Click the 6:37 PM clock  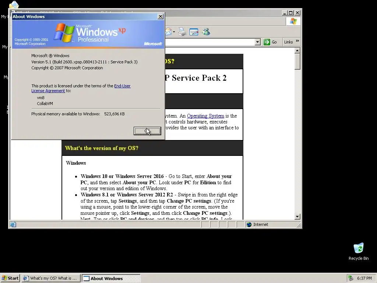364,278
